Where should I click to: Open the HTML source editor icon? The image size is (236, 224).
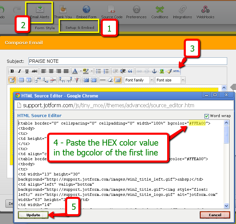(177, 71)
